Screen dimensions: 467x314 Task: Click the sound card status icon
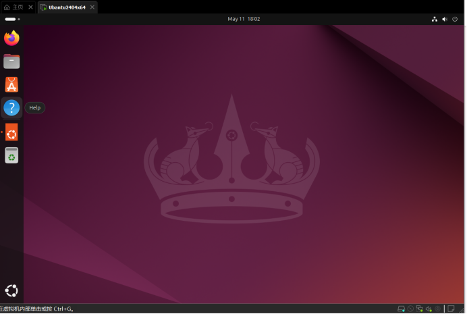[429, 309]
